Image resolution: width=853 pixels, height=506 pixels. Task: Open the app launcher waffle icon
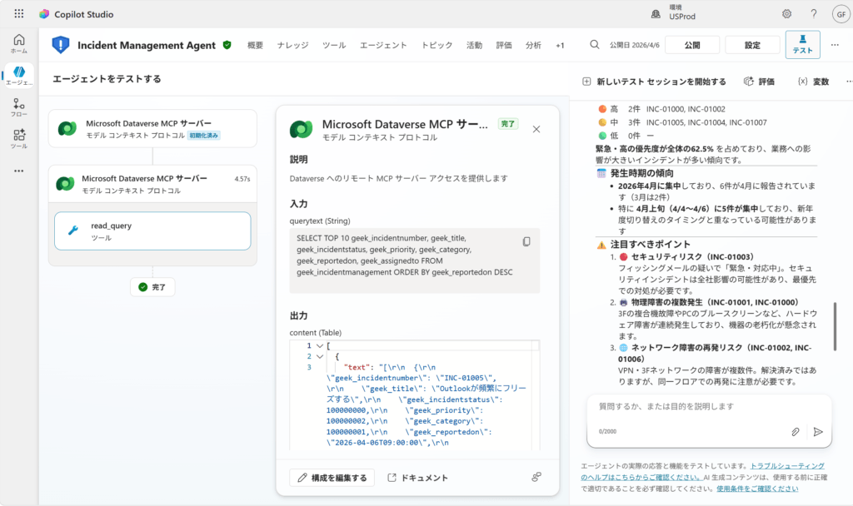coord(19,14)
